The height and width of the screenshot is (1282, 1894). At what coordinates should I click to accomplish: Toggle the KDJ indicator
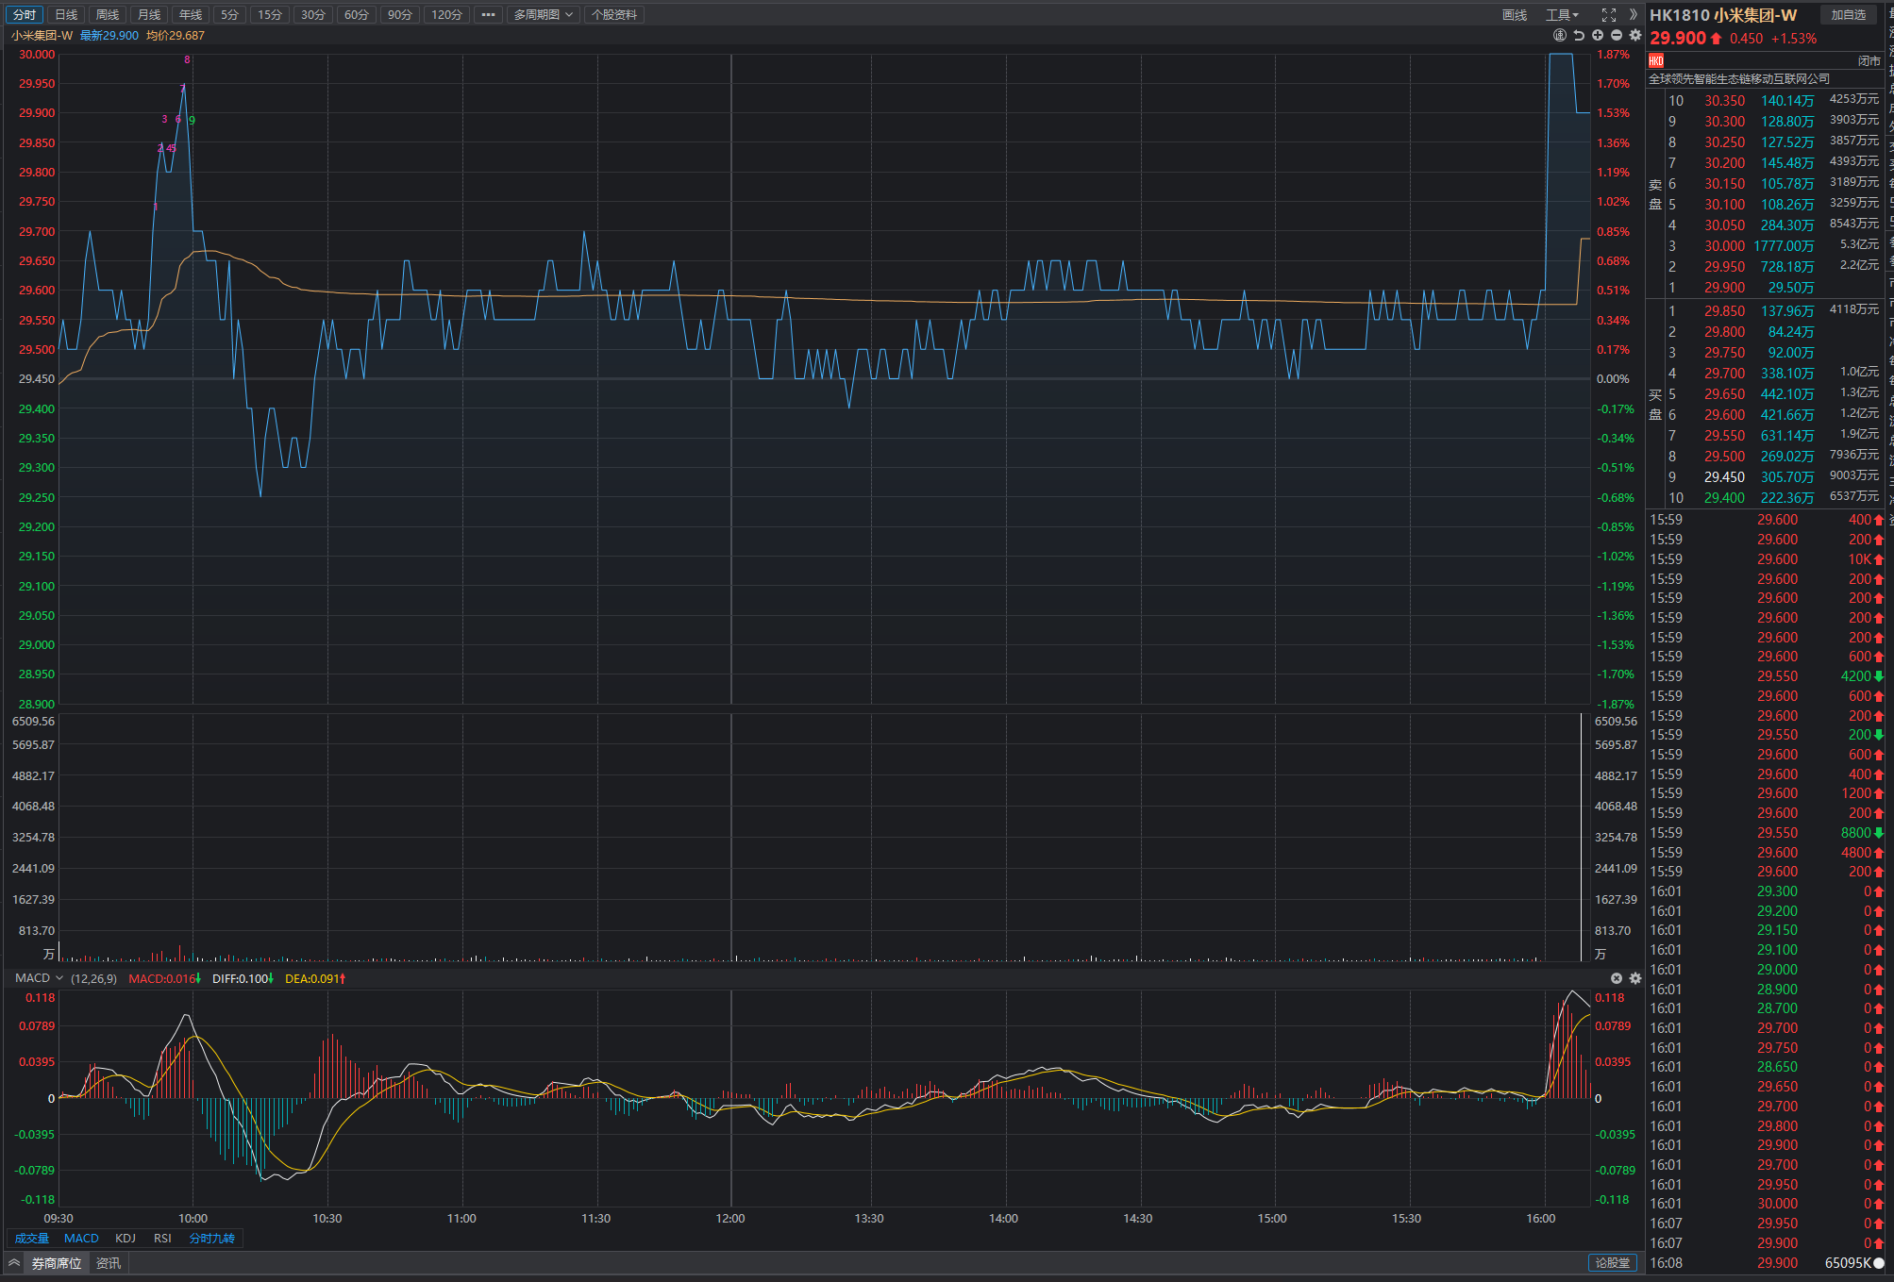click(x=126, y=1239)
